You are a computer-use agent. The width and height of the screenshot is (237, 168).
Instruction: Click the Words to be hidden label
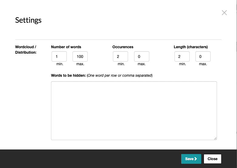point(68,76)
